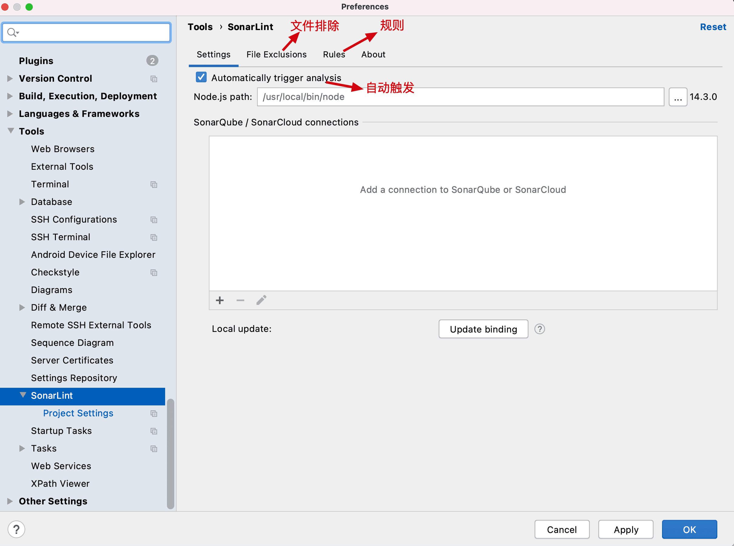Screen dimensions: 734x546
Task: Click help icon beside Update binding
Action: (x=539, y=329)
